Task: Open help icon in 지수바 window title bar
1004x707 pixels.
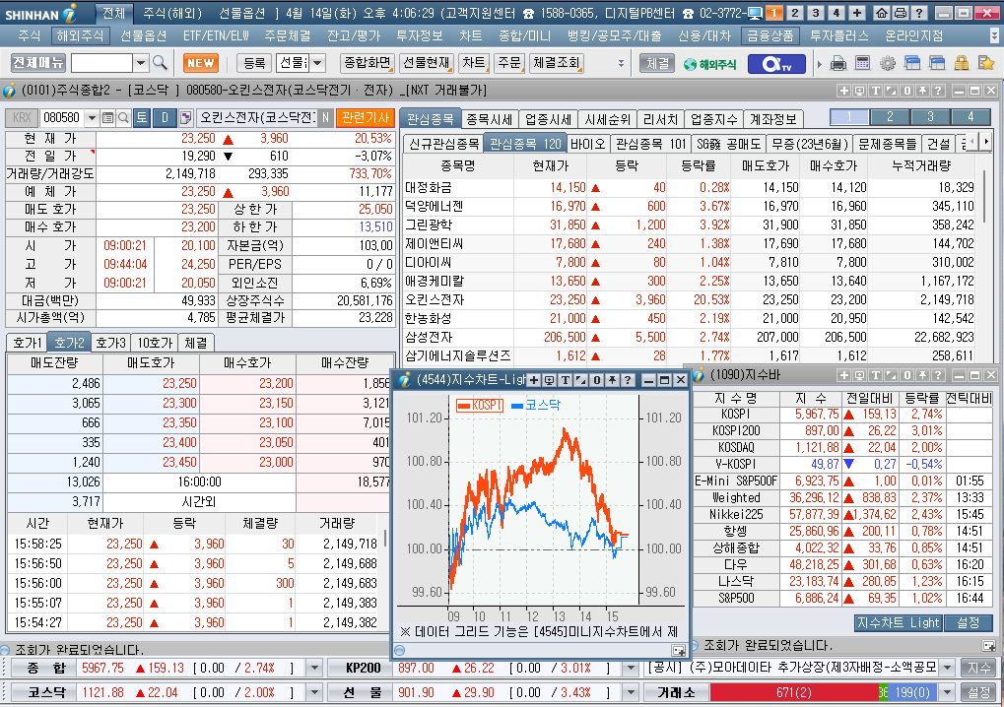Action: pyautogui.click(x=938, y=375)
